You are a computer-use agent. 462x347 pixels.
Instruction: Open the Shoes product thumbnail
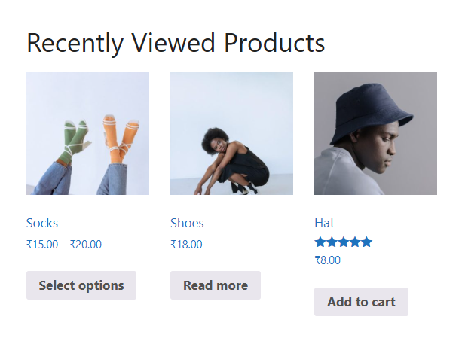[231, 133]
